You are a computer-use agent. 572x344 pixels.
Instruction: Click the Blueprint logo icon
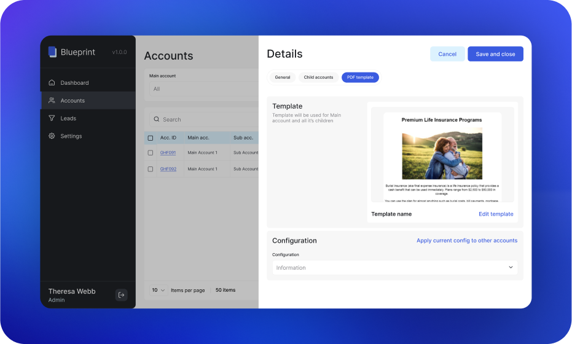pos(52,52)
